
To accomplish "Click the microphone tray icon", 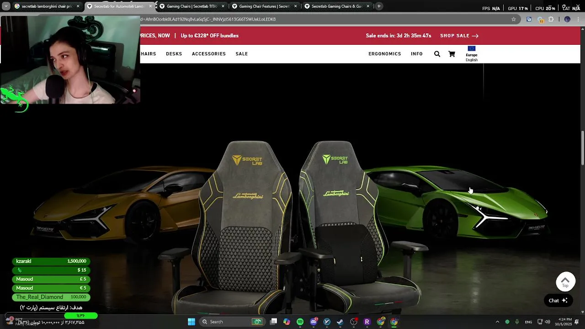I will [x=517, y=322].
